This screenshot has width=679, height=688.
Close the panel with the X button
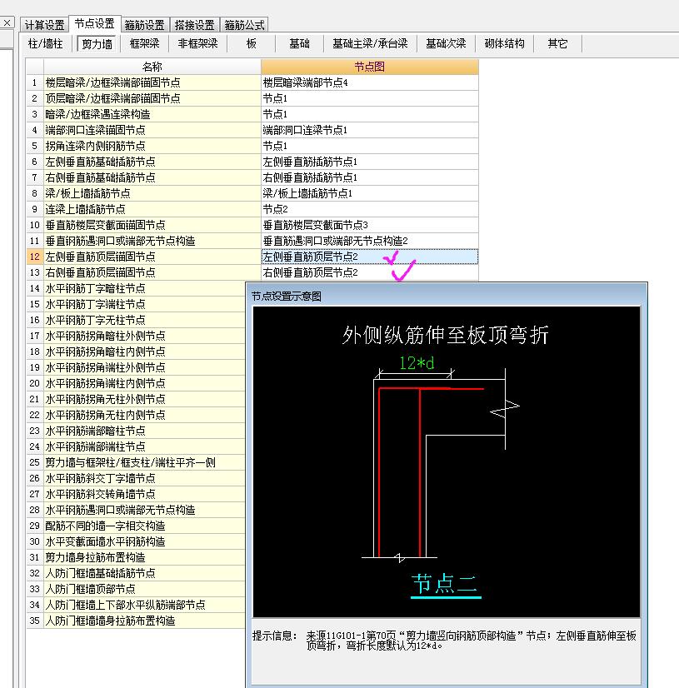tap(7, 22)
